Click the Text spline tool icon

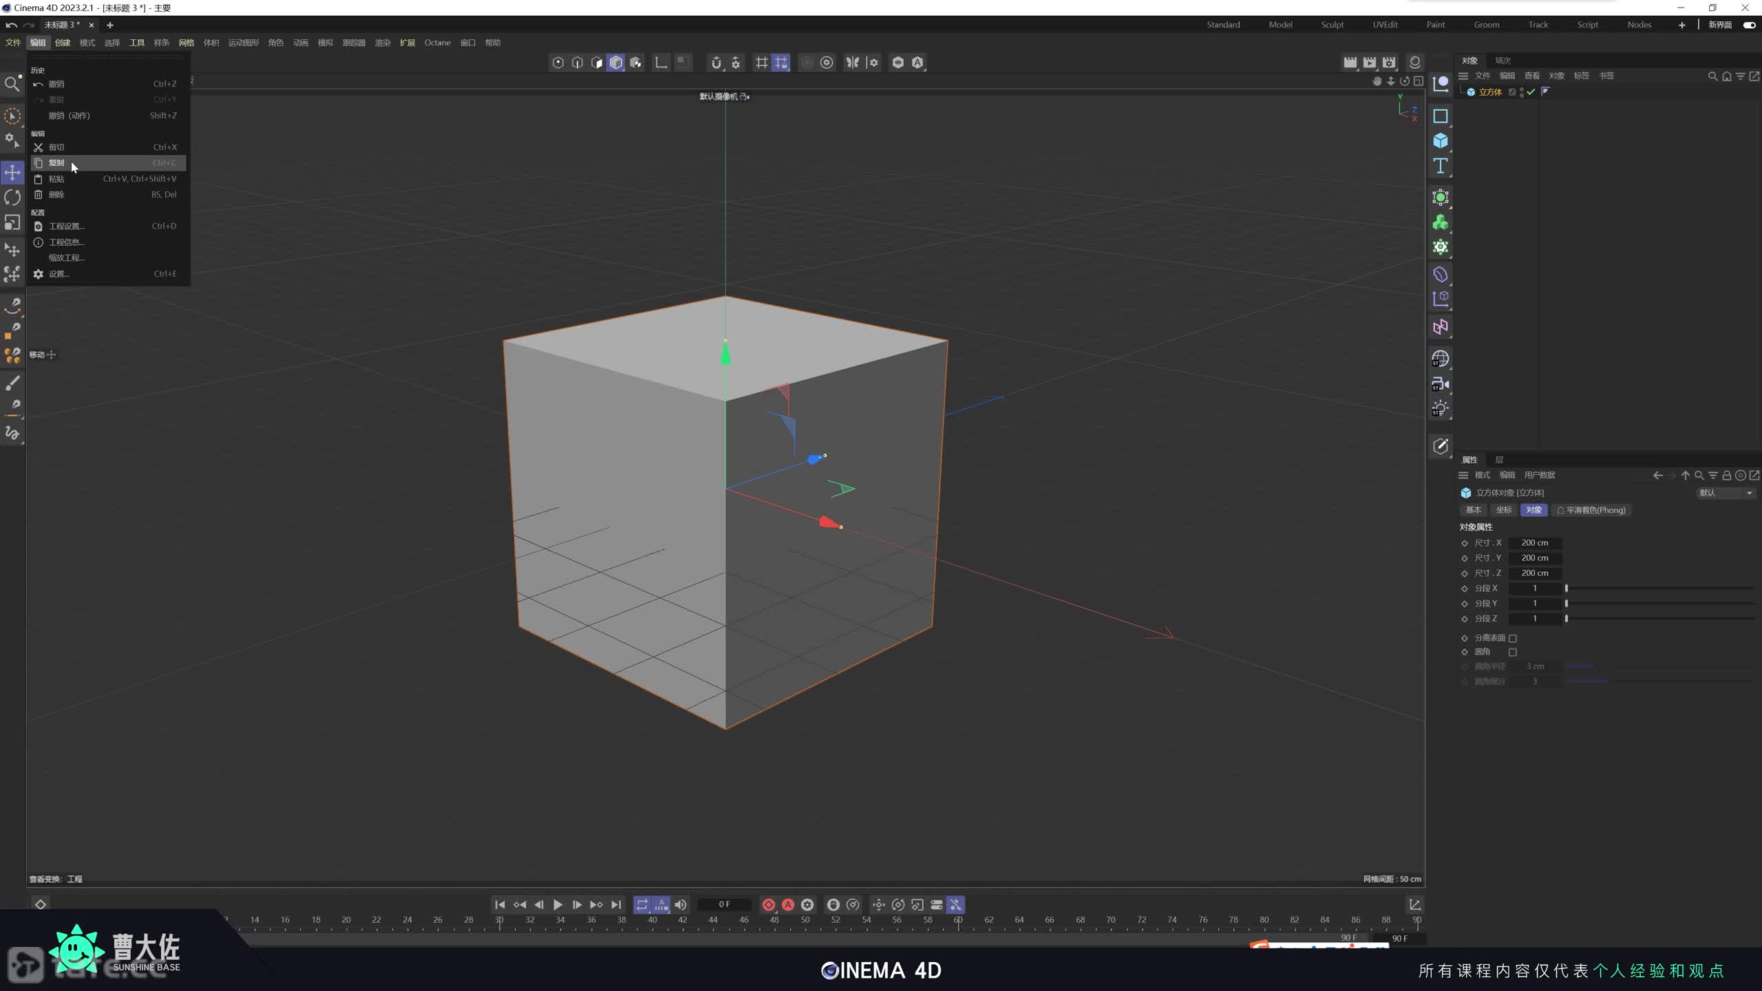[x=1440, y=166]
